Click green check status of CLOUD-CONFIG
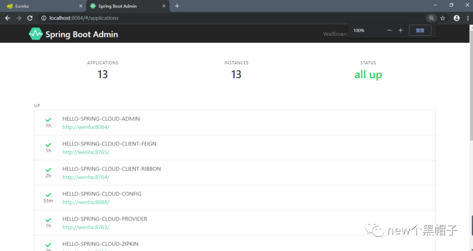 click(48, 195)
